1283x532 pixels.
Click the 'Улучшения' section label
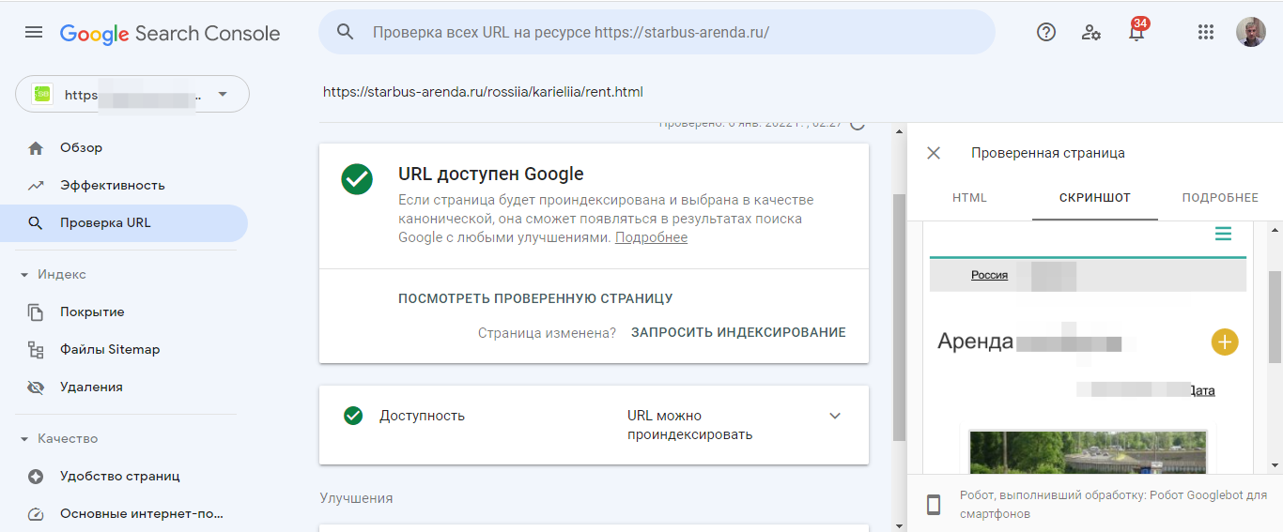click(356, 498)
